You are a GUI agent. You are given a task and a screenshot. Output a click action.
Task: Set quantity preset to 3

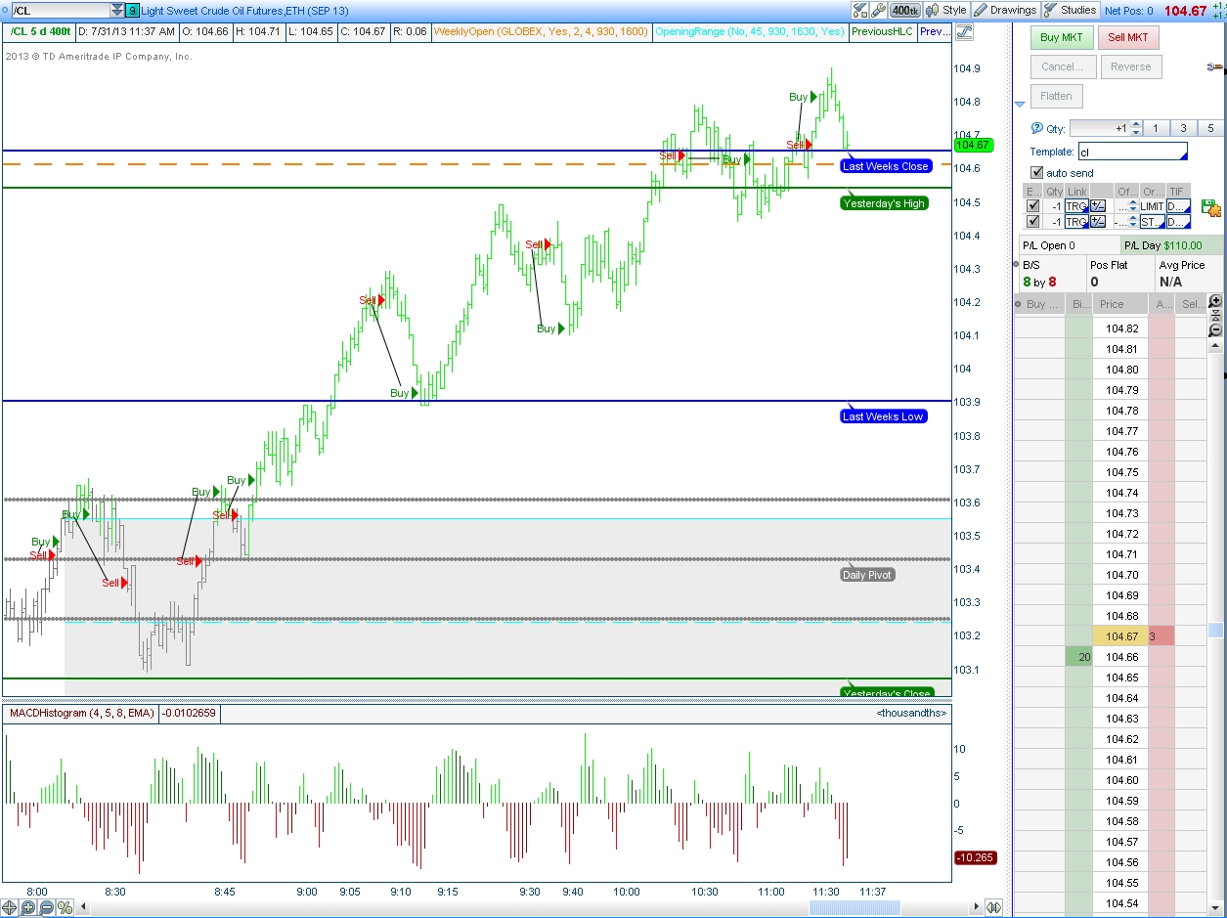click(x=1183, y=128)
